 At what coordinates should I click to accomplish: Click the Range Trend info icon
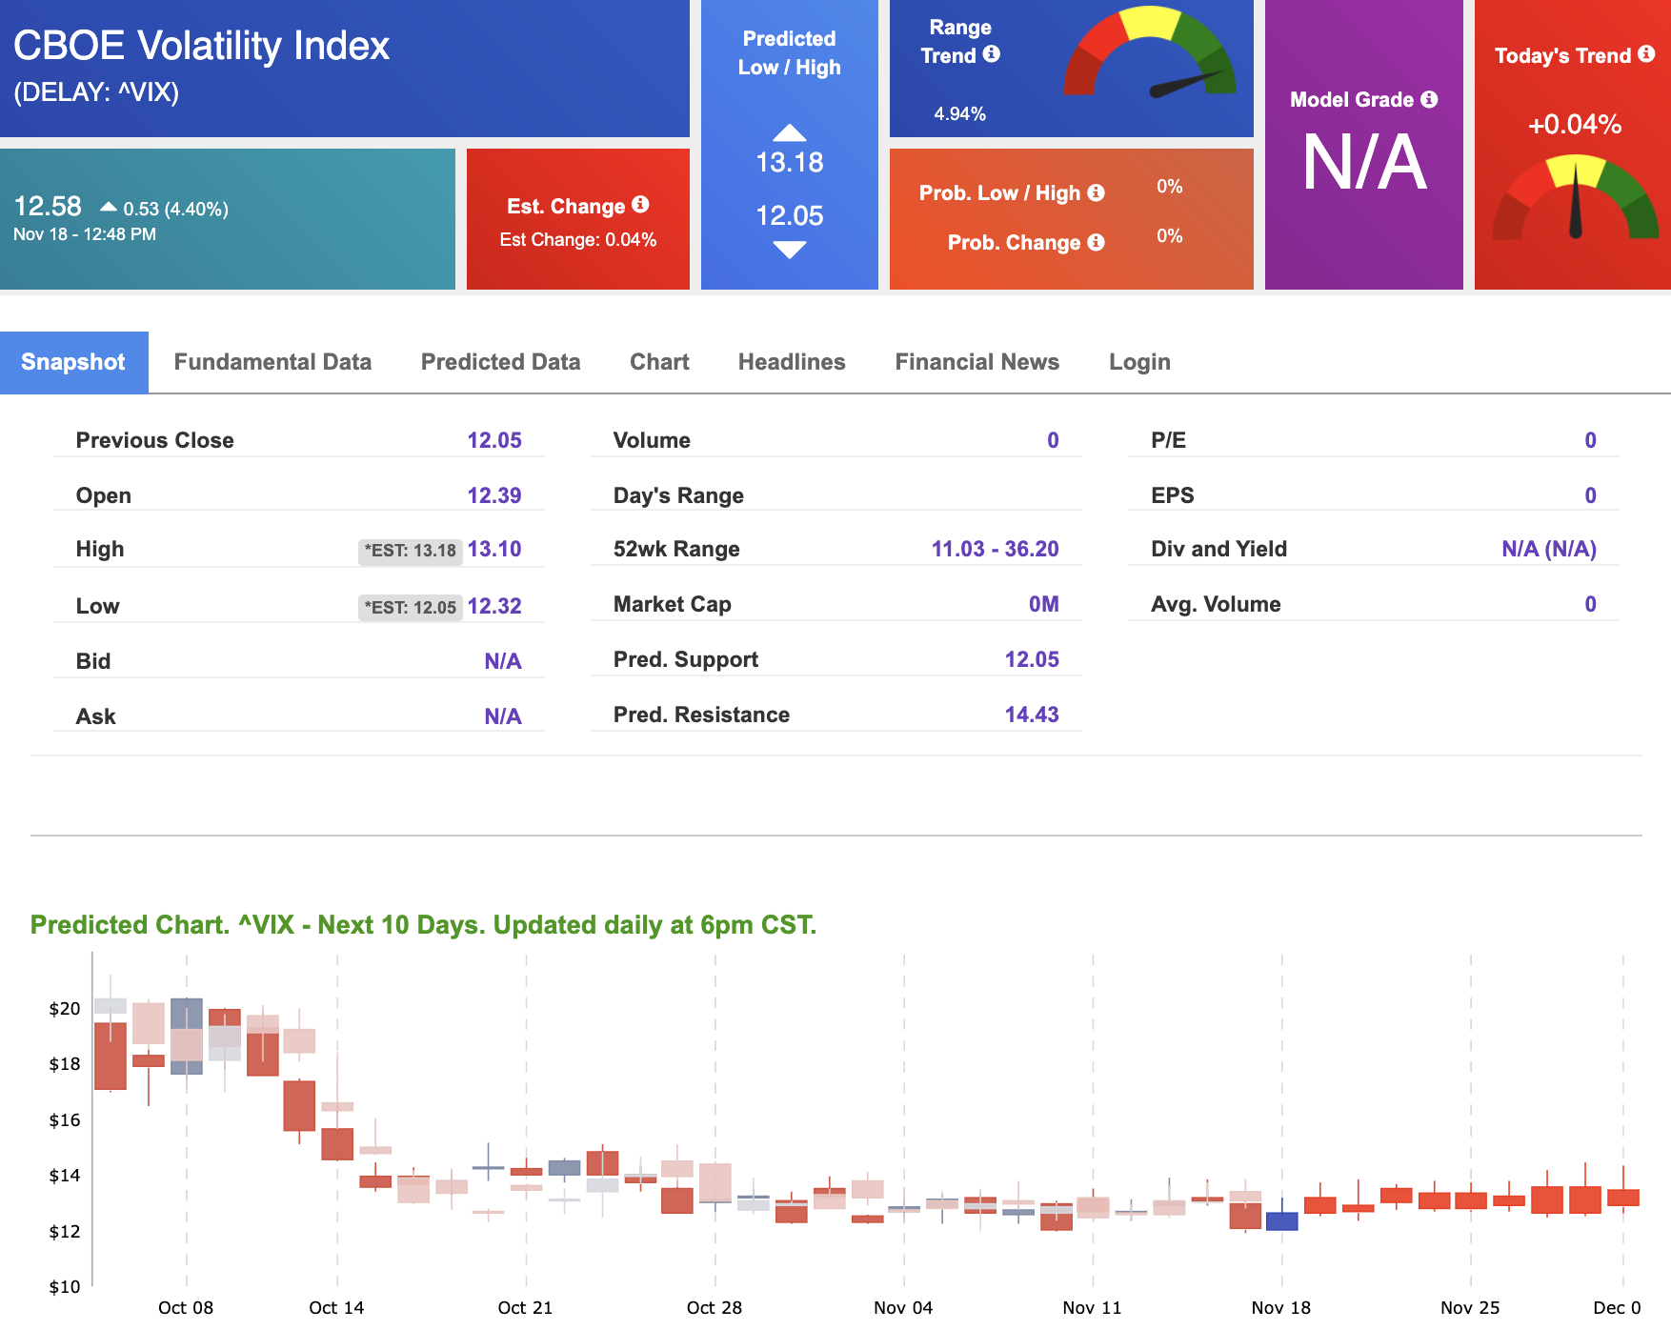tap(992, 54)
